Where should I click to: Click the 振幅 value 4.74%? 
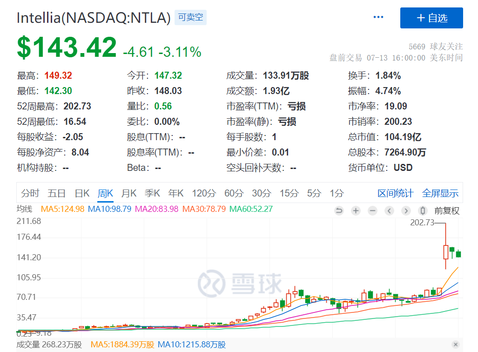click(x=388, y=91)
